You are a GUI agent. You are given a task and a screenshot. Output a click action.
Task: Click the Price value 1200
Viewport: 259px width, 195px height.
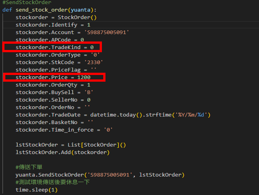point(84,77)
